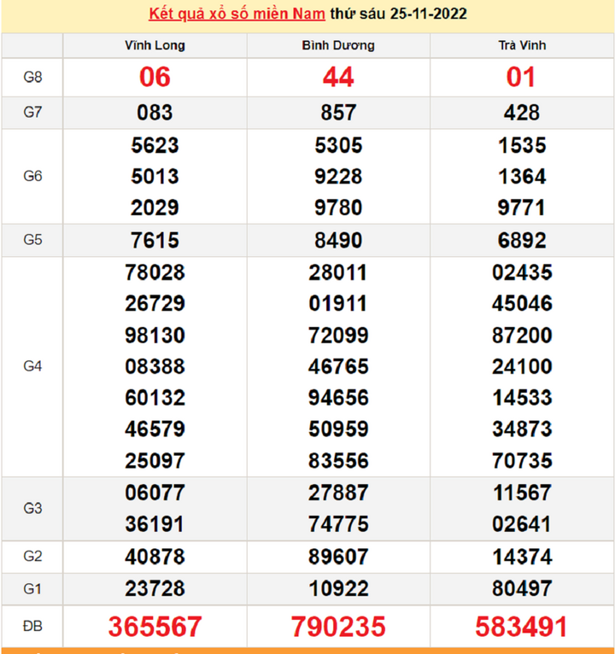This screenshot has height=654, width=615.
Task: Select G2 value 89607
Action: [x=338, y=558]
